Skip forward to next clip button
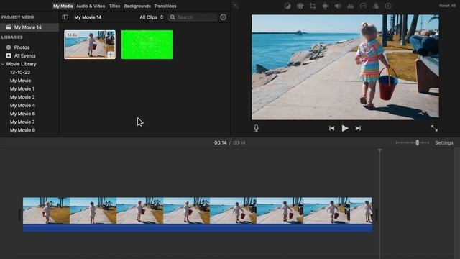Image resolution: width=460 pixels, height=259 pixels. pyautogui.click(x=358, y=128)
